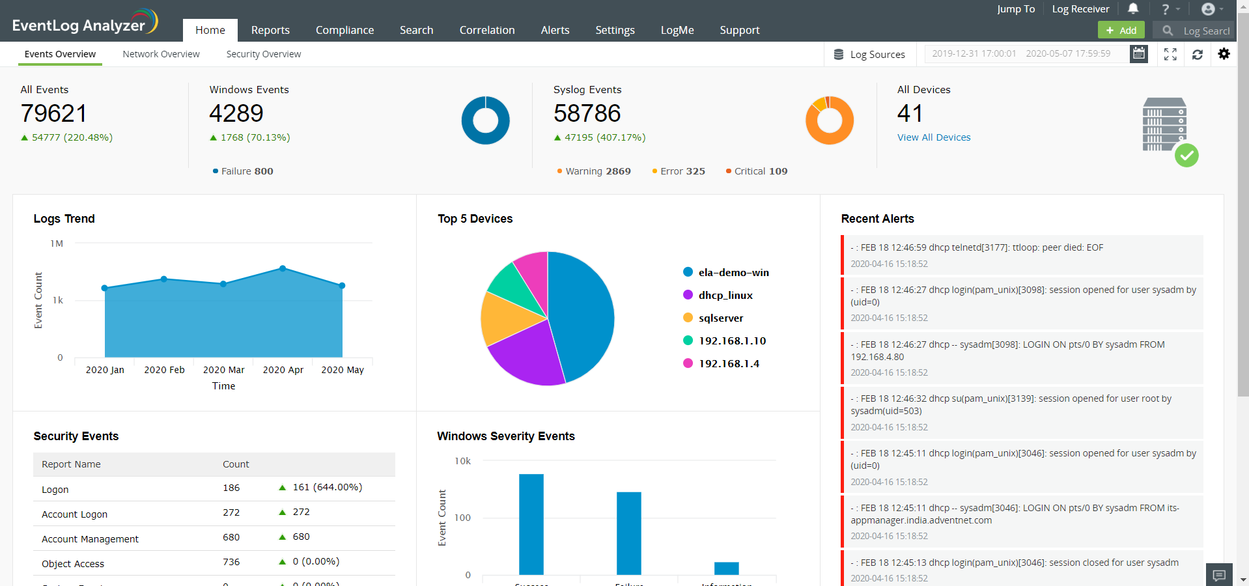The image size is (1249, 586).
Task: Switch to Network Overview tab
Action: [x=161, y=54]
